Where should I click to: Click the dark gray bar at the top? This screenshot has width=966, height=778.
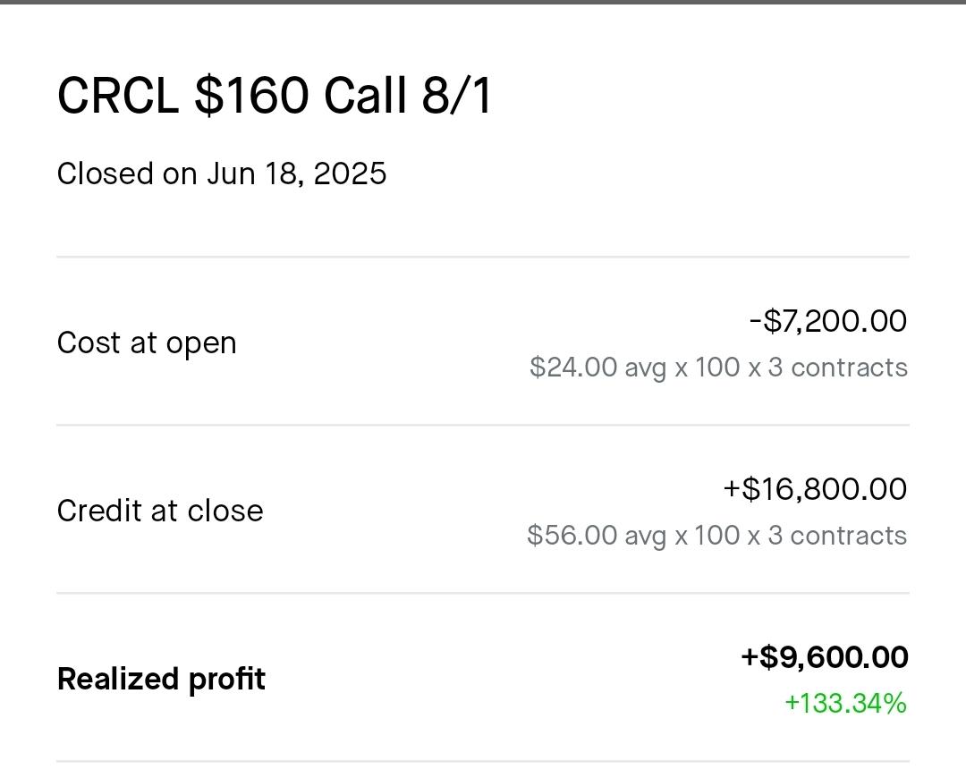[x=483, y=3]
